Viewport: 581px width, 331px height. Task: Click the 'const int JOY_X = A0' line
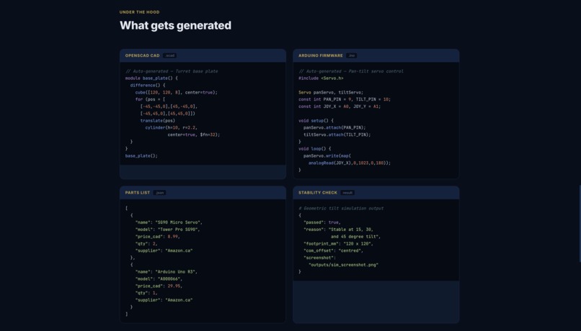tap(340, 106)
